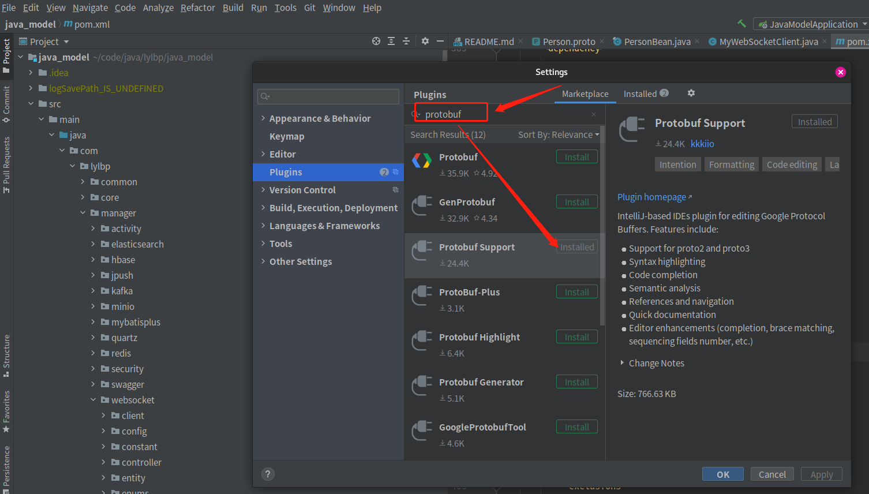Click the ProtoBuf-Plus plugin icon
This screenshot has width=869, height=494.
(x=422, y=295)
